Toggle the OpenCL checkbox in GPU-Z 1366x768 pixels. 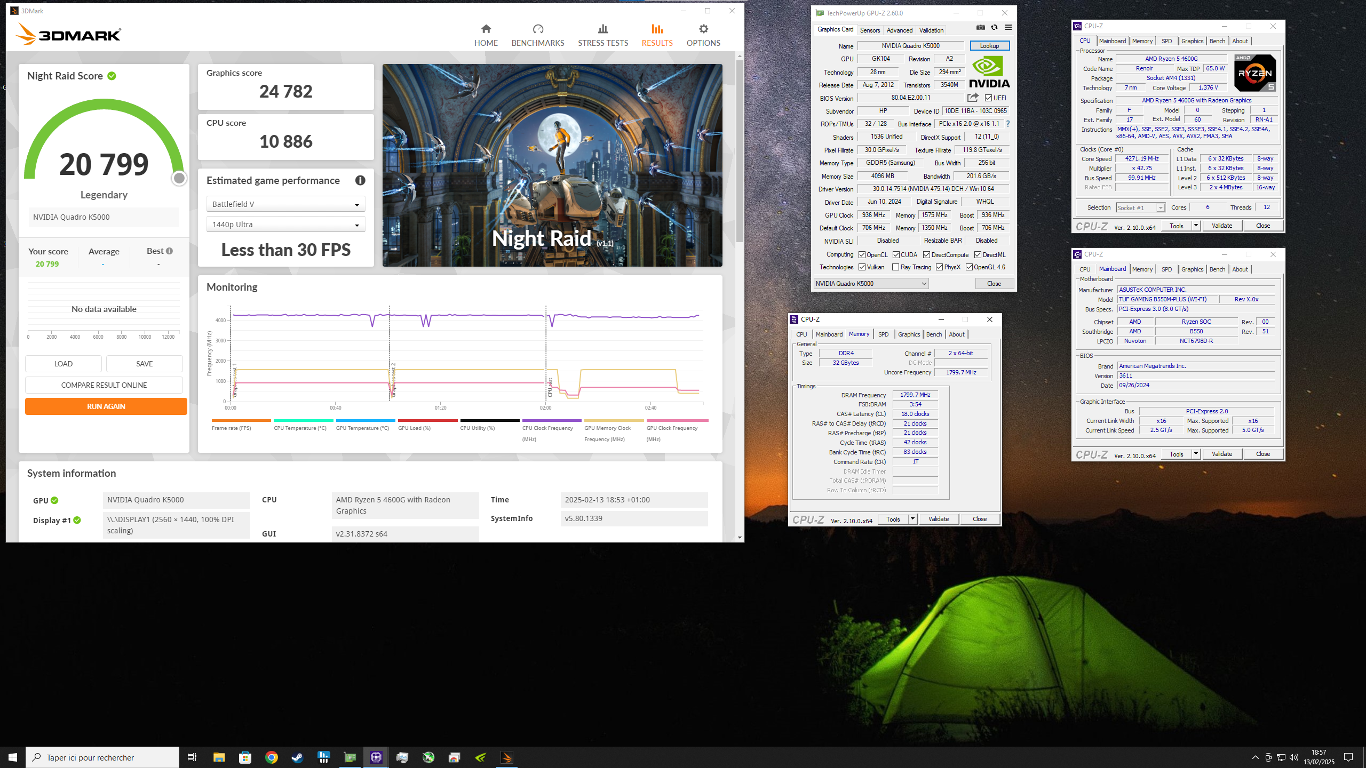coord(862,255)
